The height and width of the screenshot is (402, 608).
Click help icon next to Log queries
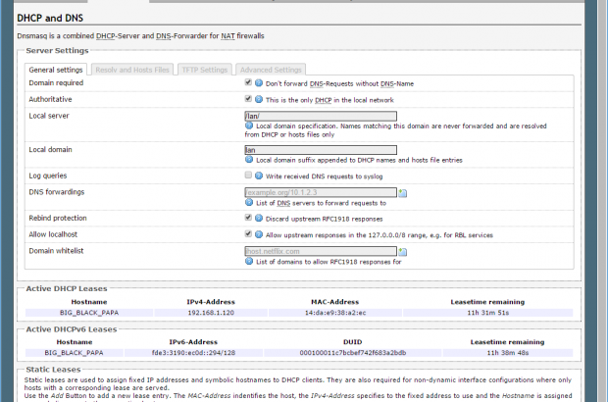259,176
